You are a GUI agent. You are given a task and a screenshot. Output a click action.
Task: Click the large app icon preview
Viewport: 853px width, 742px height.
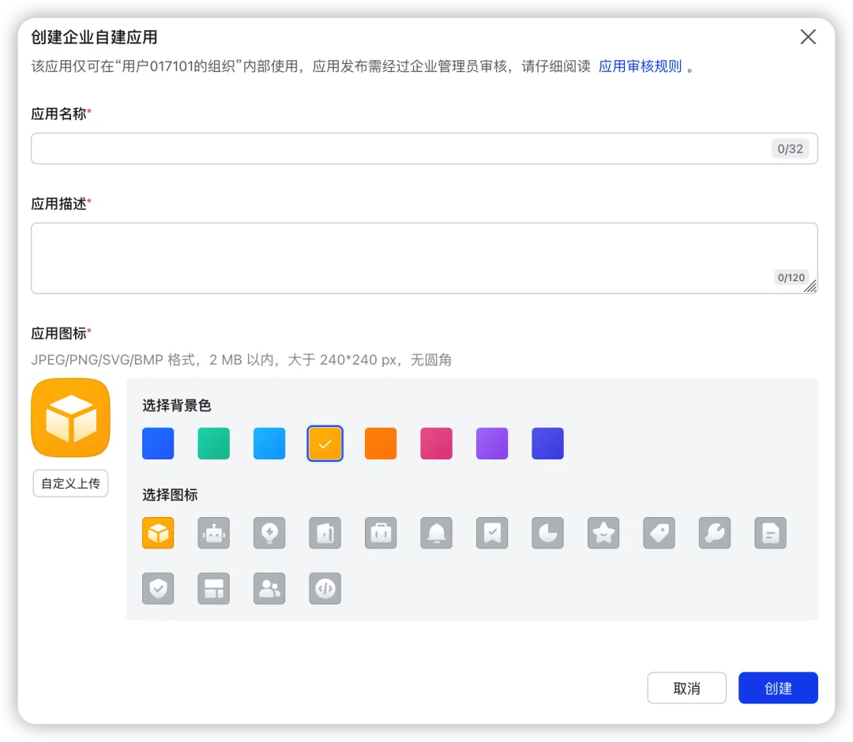71,418
